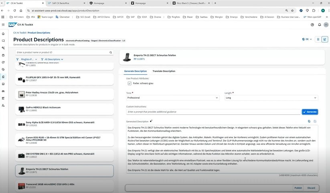Switch to the Generate Description tab
The image size is (330, 193).
pos(135,71)
